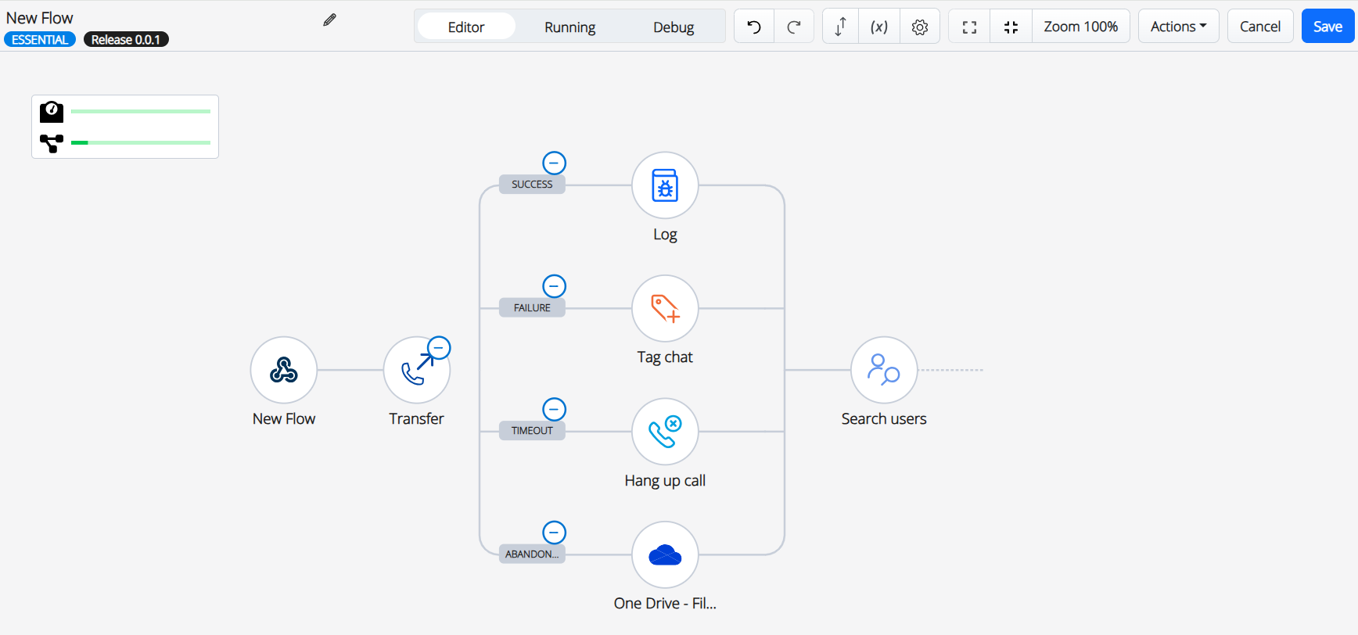The height and width of the screenshot is (635, 1358).
Task: Open flow settings gear
Action: (920, 27)
